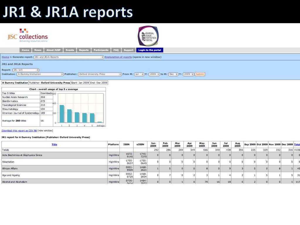300x225 pixels.
Task: Click the Adaptation journal row title
Action: (x=8, y=162)
